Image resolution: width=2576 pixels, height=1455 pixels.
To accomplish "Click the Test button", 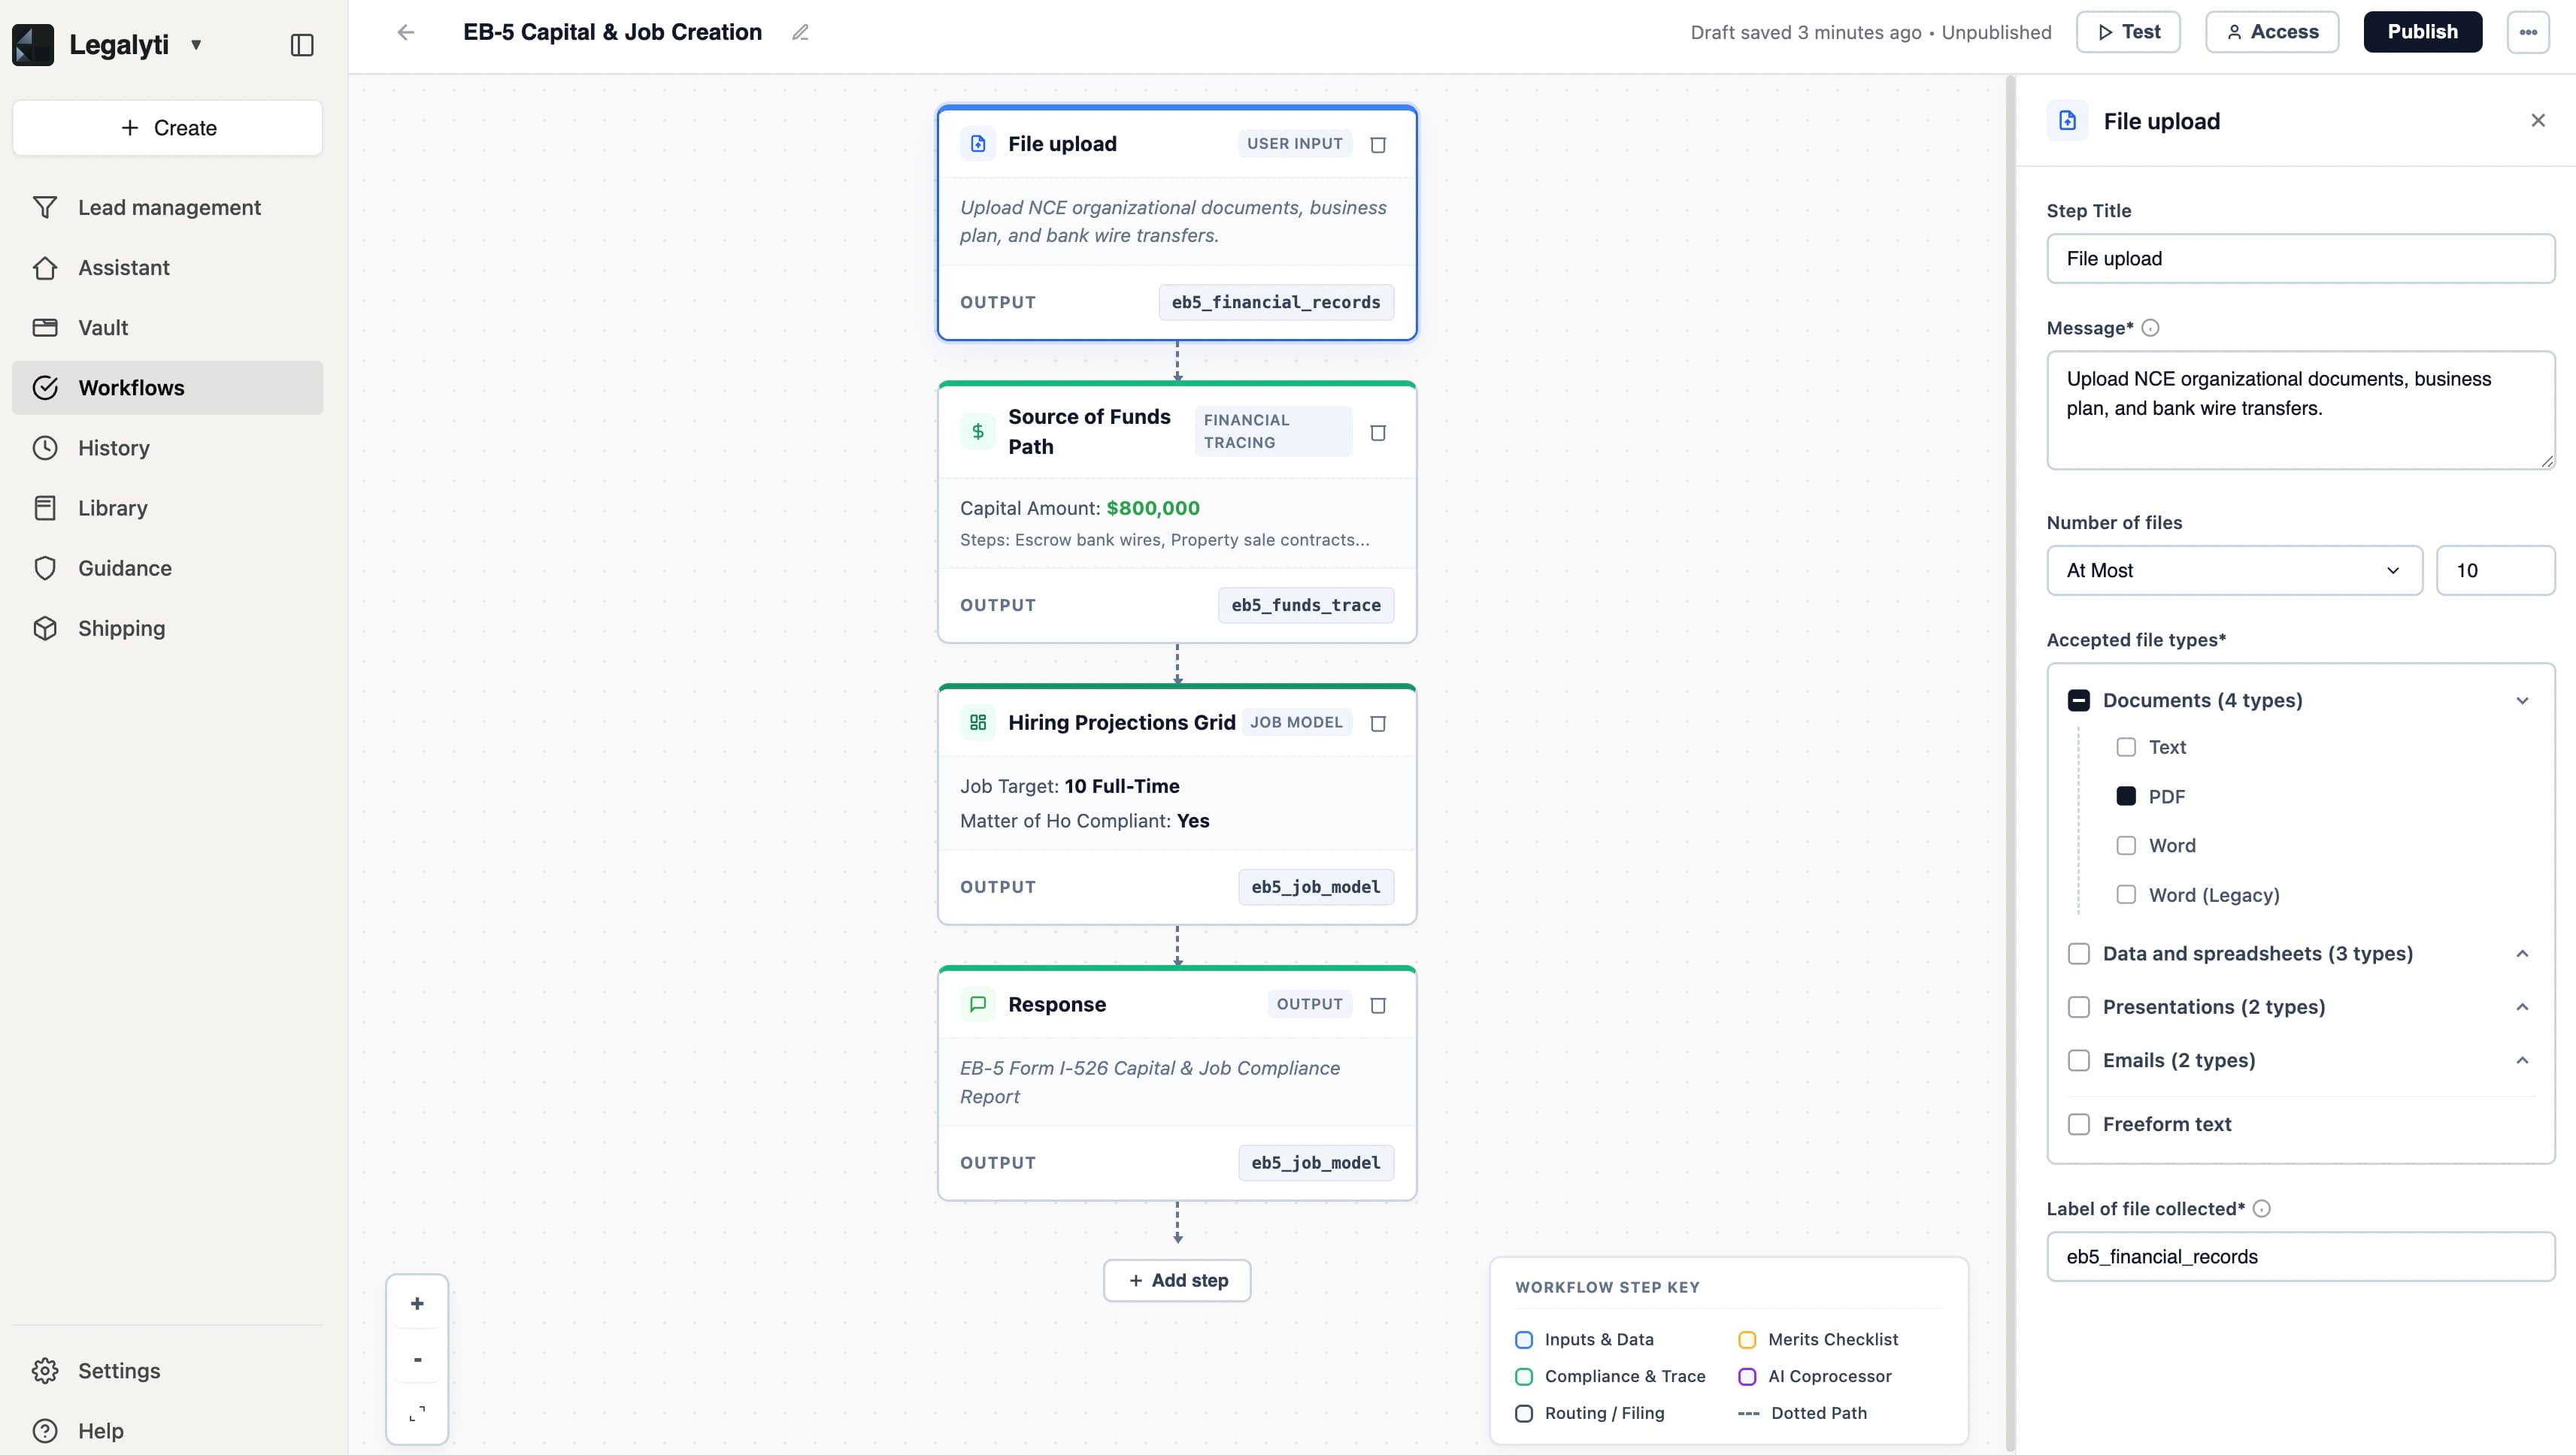I will [2128, 32].
